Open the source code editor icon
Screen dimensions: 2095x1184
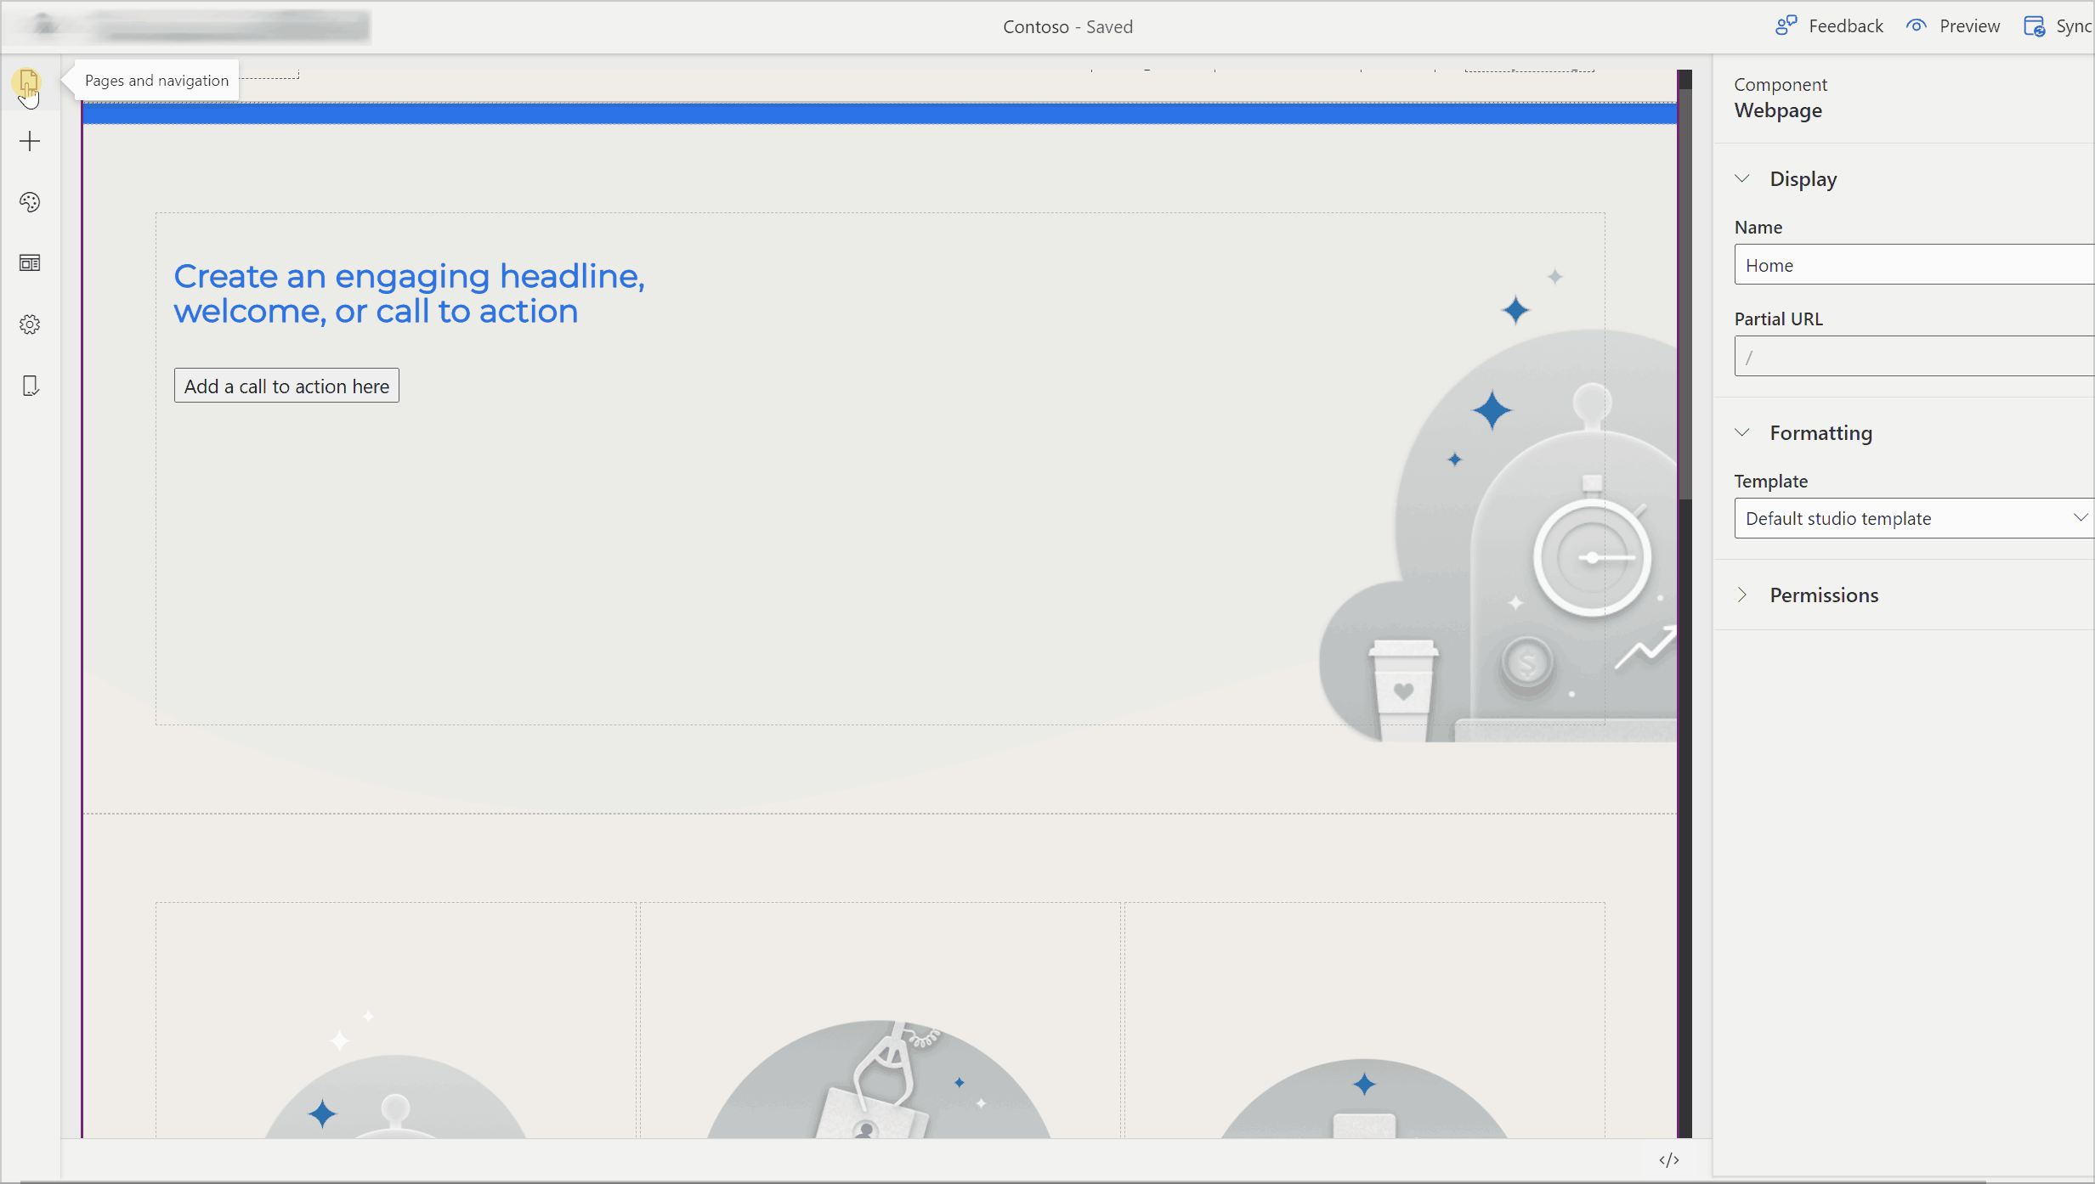coord(1668,1160)
